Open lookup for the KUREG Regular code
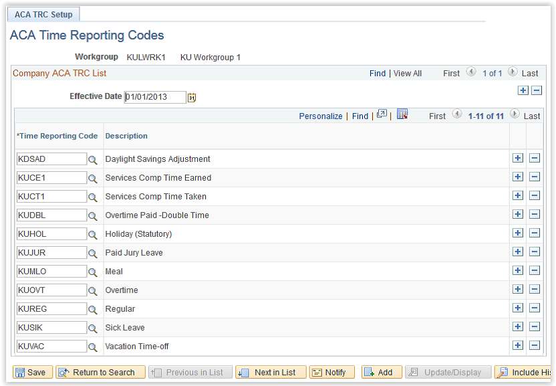Screen dimensions: 556x386 pyautogui.click(x=94, y=308)
